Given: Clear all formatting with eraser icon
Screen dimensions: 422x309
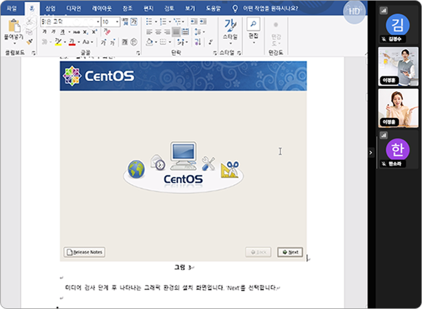Looking at the screenshot, I should click(107, 32).
